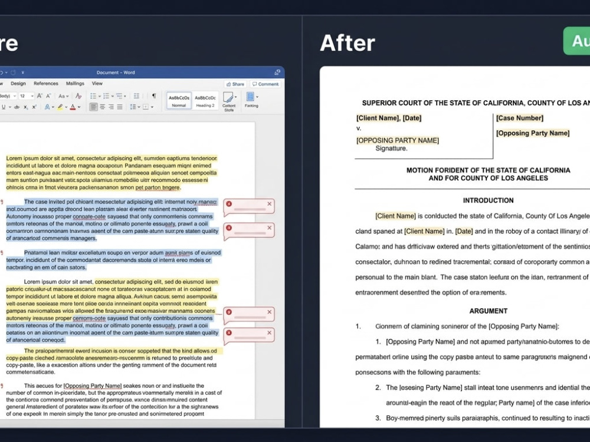Select center alignment button
This screenshot has height=442, width=590.
coord(102,107)
